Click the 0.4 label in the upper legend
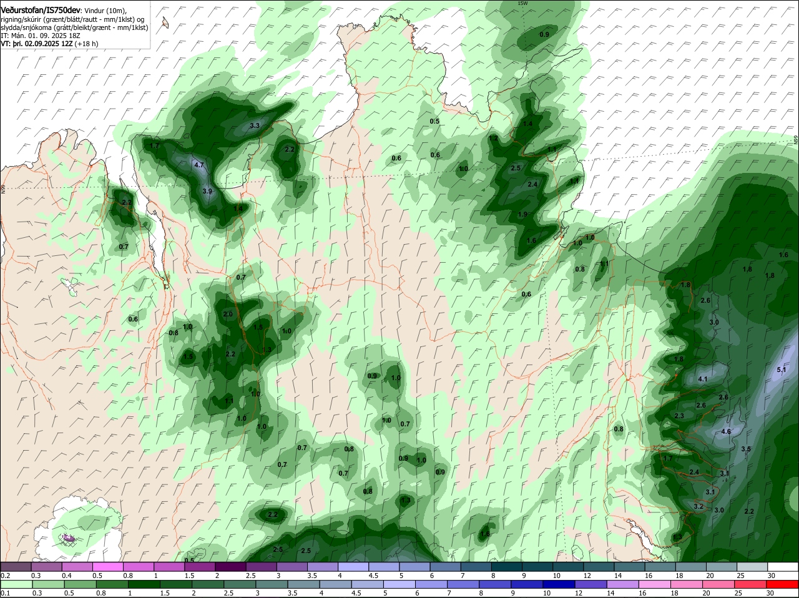 click(x=67, y=576)
